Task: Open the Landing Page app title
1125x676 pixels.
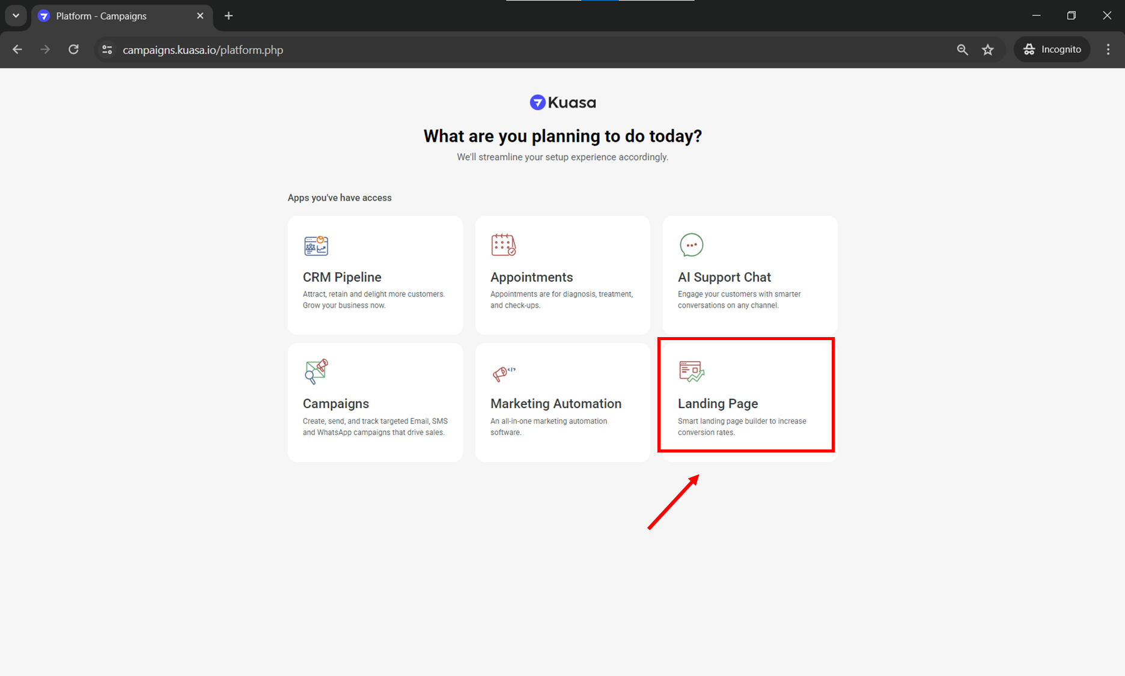Action: [x=718, y=404]
